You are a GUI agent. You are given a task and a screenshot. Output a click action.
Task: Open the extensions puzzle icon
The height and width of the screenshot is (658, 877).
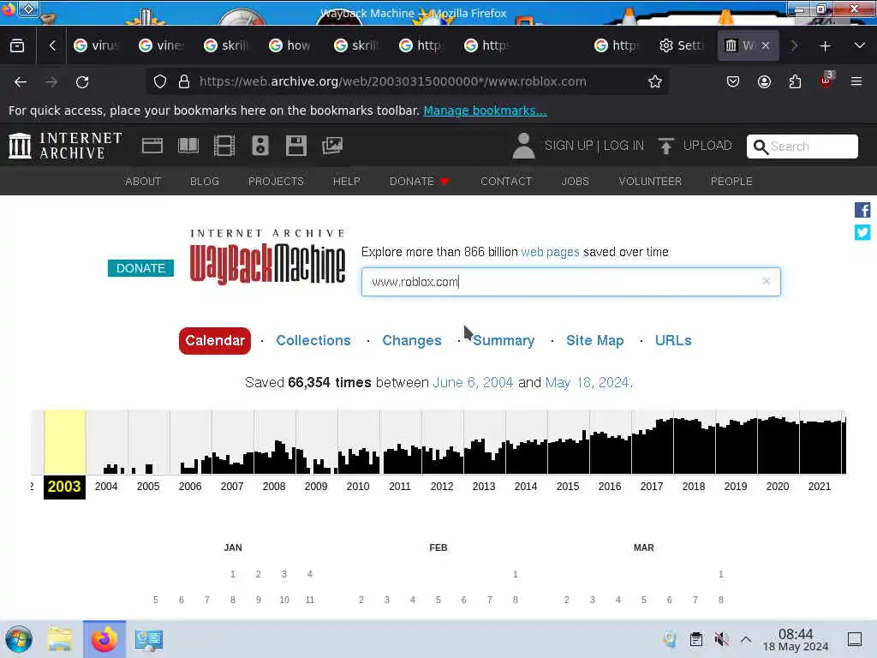click(x=795, y=81)
